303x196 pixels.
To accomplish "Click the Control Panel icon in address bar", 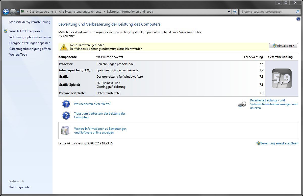I will click(22, 11).
